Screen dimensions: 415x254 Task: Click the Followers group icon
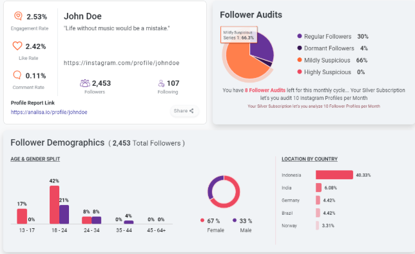pyautogui.click(x=85, y=83)
